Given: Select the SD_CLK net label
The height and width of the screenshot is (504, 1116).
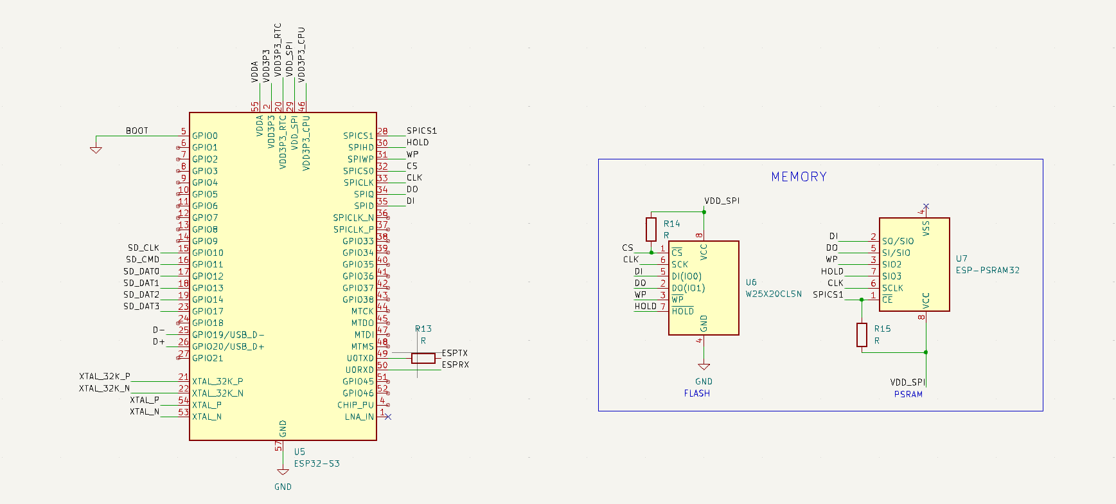Looking at the screenshot, I should click(x=143, y=248).
